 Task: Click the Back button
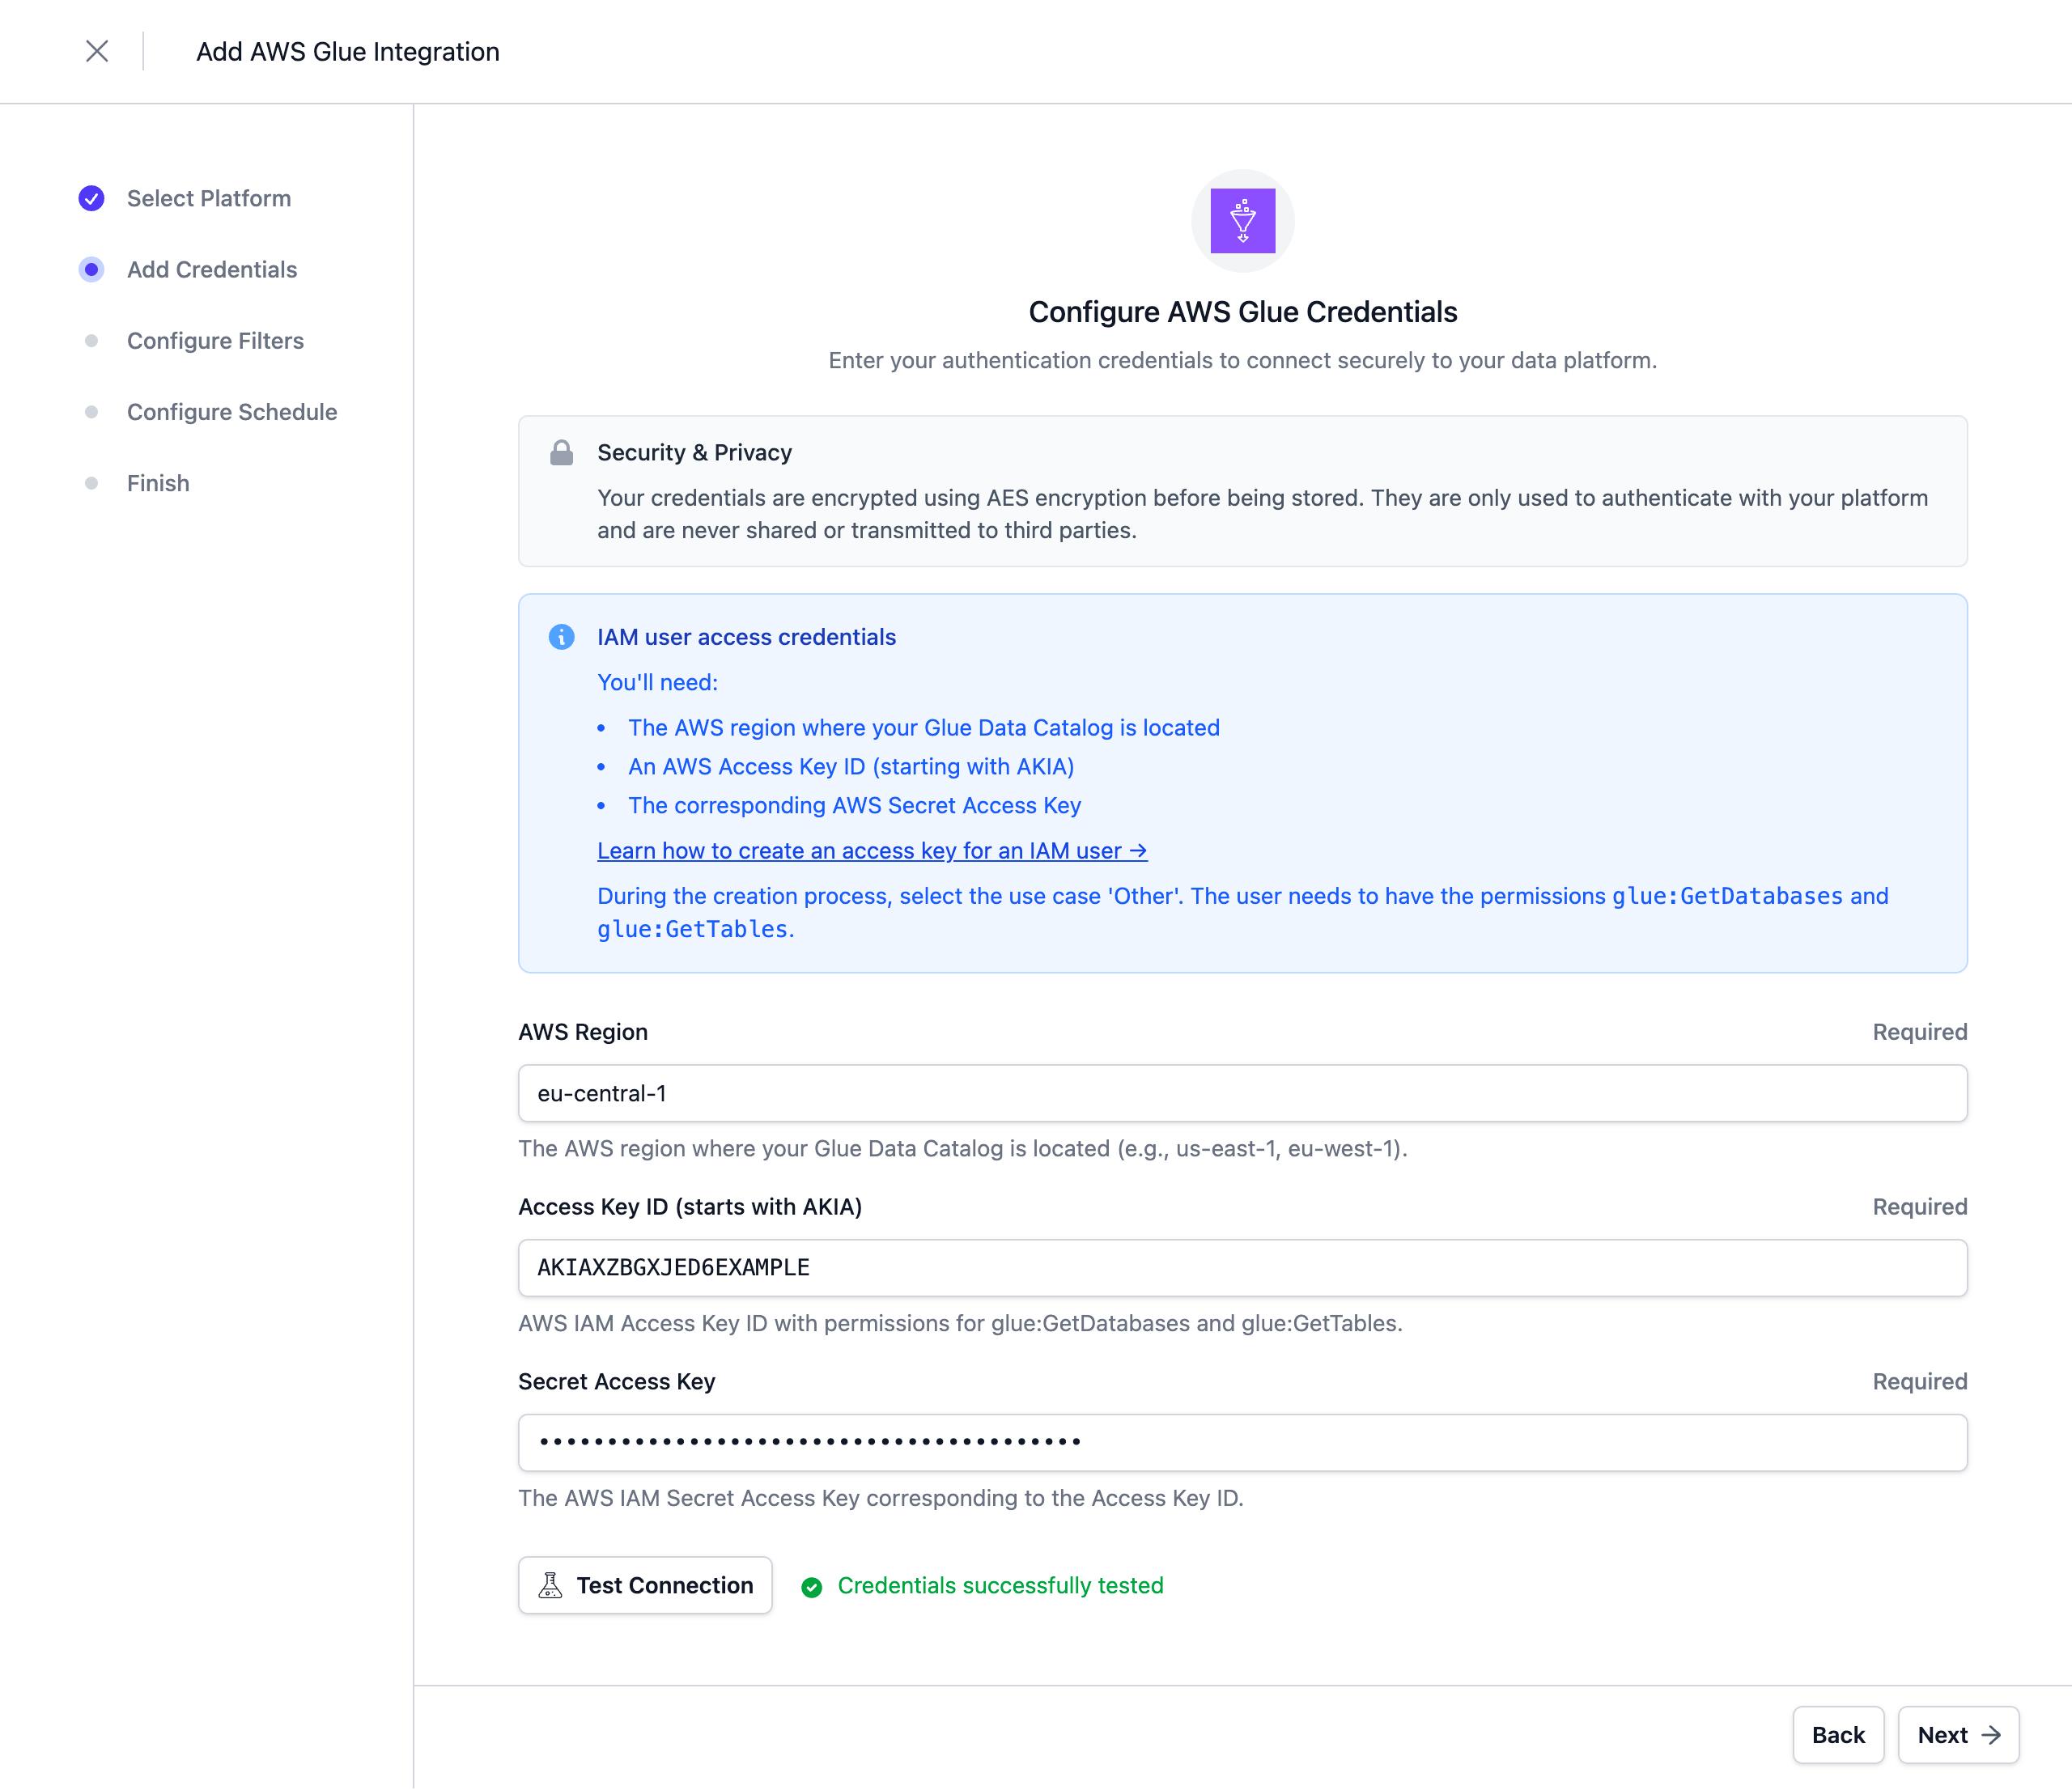(x=1837, y=1735)
